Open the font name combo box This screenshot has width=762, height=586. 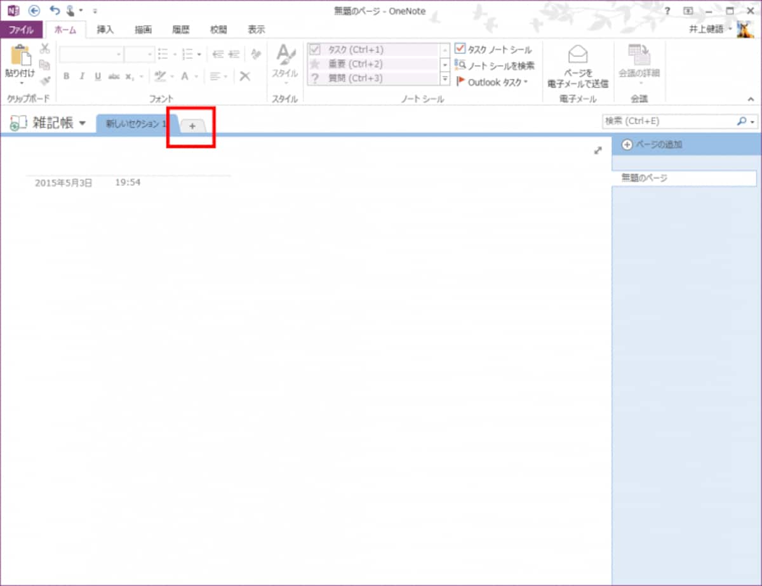pos(91,55)
